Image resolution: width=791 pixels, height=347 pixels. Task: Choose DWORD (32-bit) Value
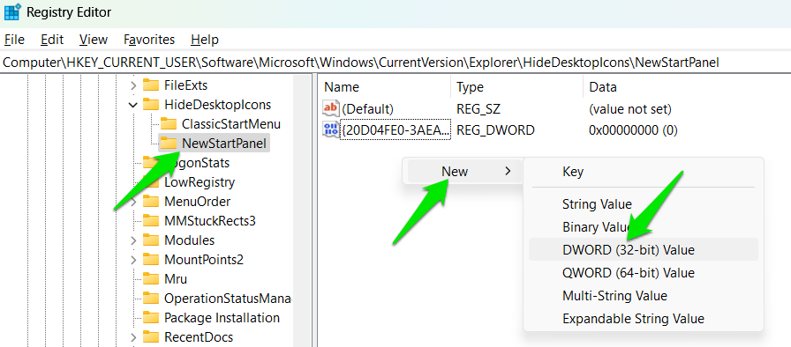[644, 249]
